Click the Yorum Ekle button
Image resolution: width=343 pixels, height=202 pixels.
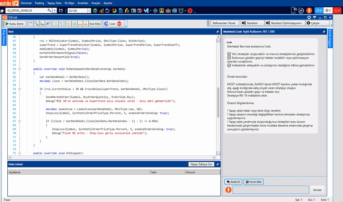tap(253, 182)
